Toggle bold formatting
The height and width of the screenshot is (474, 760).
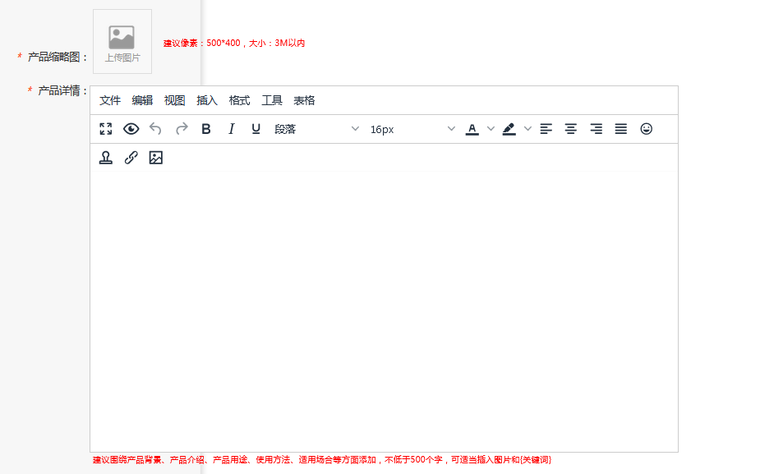[206, 129]
